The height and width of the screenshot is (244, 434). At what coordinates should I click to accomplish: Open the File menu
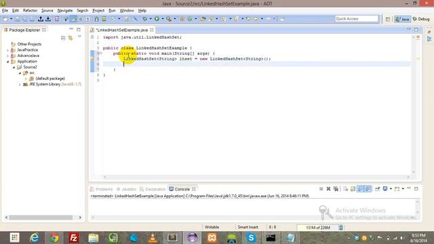5,11
